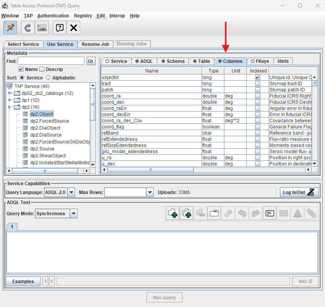Open the Query Mode Synchronous dropdown

click(74, 214)
